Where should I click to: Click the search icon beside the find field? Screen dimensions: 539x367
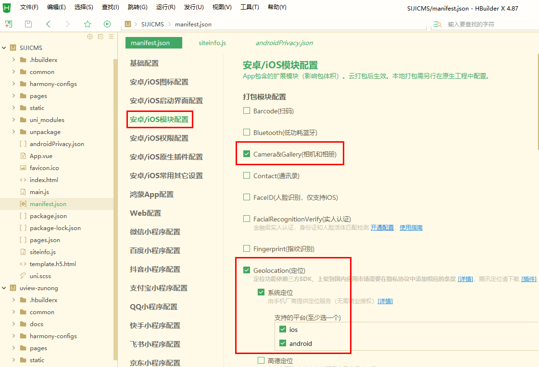click(437, 24)
